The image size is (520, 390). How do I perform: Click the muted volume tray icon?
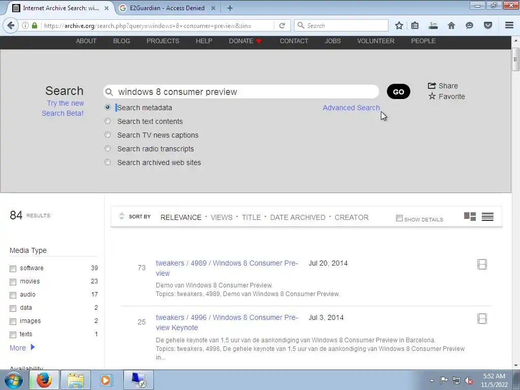469,380
